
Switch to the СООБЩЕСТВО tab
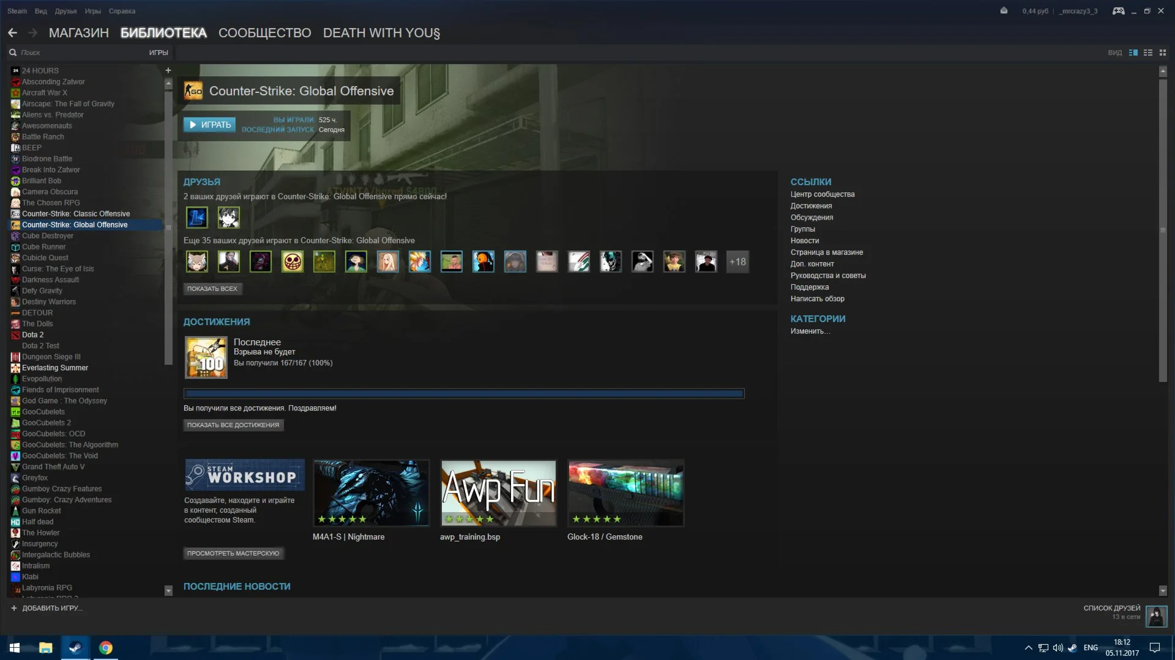(264, 33)
